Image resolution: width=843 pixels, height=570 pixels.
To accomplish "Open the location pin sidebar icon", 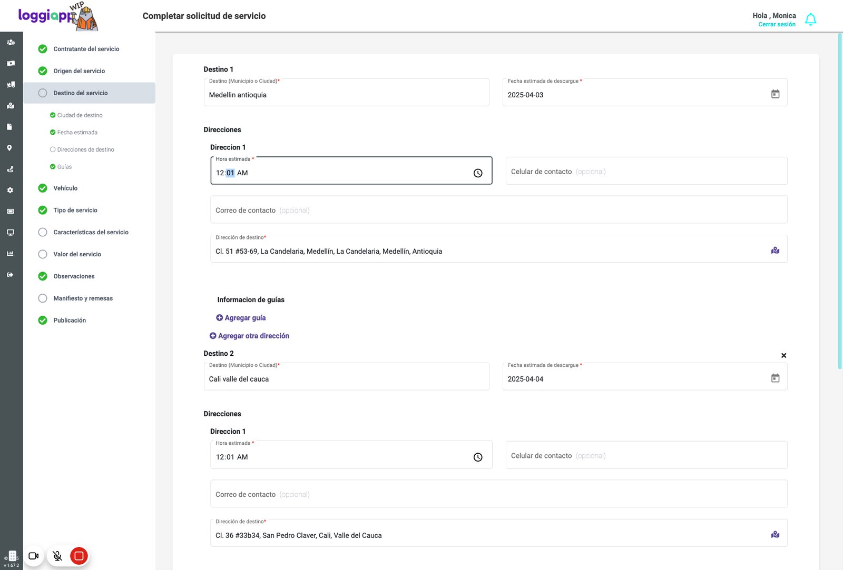I will point(9,148).
